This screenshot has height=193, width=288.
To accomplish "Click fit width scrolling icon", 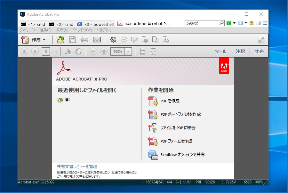I will tap(143, 51).
